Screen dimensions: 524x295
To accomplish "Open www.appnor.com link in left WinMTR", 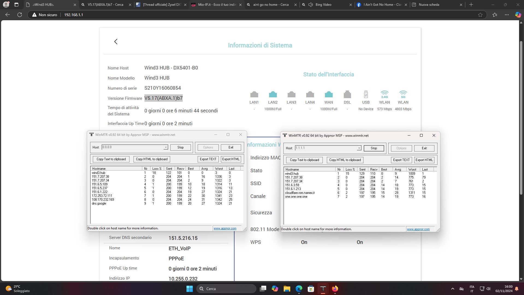I will coord(225,228).
